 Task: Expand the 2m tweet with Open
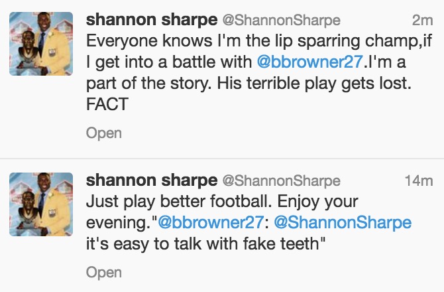click(104, 133)
